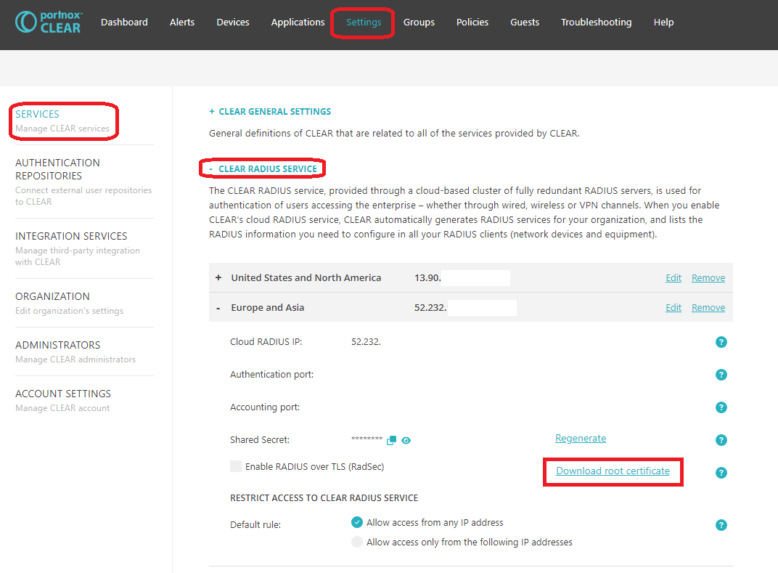
Task: Select Allow access only from following IP addresses
Action: point(357,542)
